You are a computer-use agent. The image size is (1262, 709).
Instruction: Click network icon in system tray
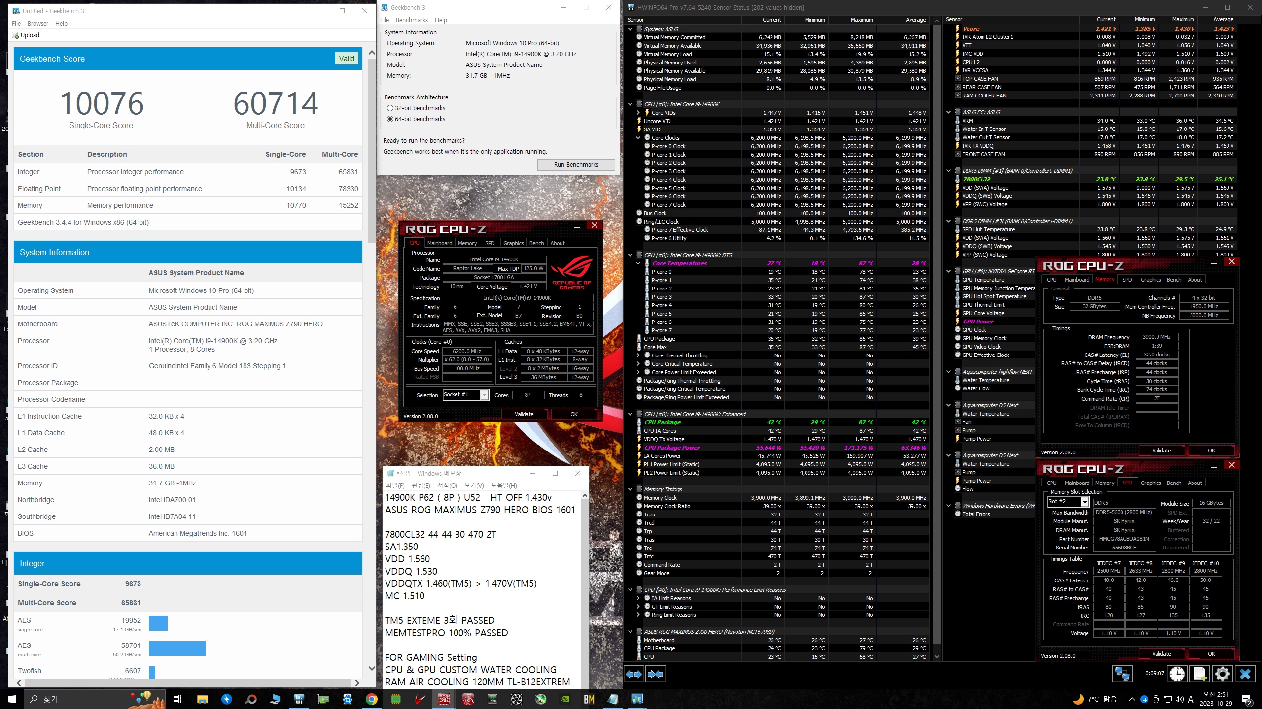click(1167, 699)
